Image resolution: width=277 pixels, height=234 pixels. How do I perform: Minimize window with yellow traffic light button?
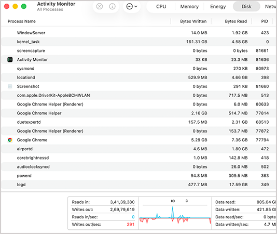[x=15, y=7]
